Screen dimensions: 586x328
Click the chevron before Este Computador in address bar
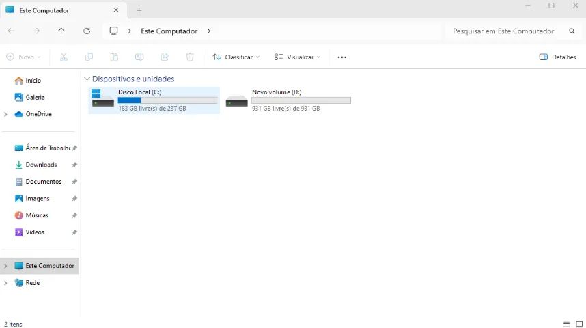pyautogui.click(x=129, y=31)
